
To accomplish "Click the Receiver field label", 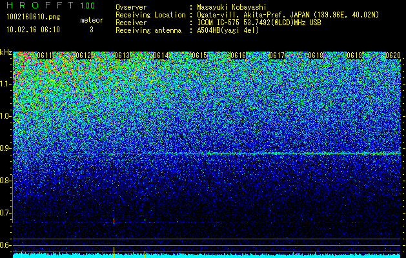I will pos(131,23).
